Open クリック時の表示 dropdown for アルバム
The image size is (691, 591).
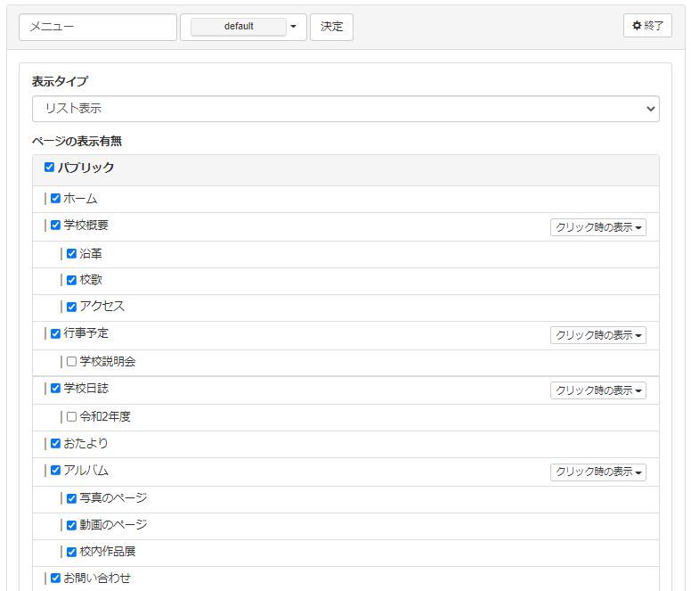[x=598, y=472]
